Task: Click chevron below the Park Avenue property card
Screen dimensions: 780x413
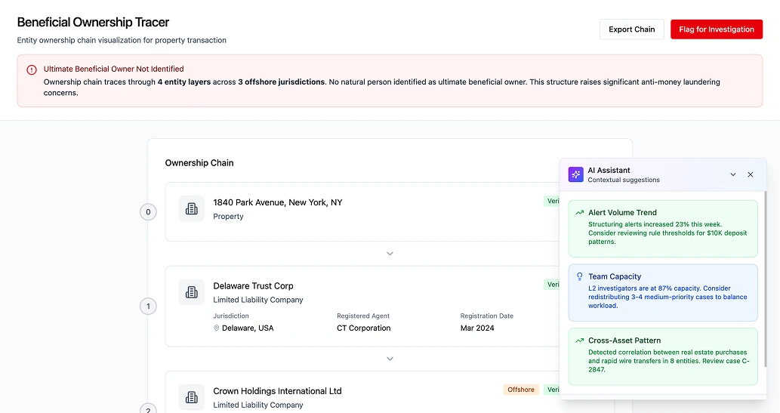Action: tap(390, 254)
